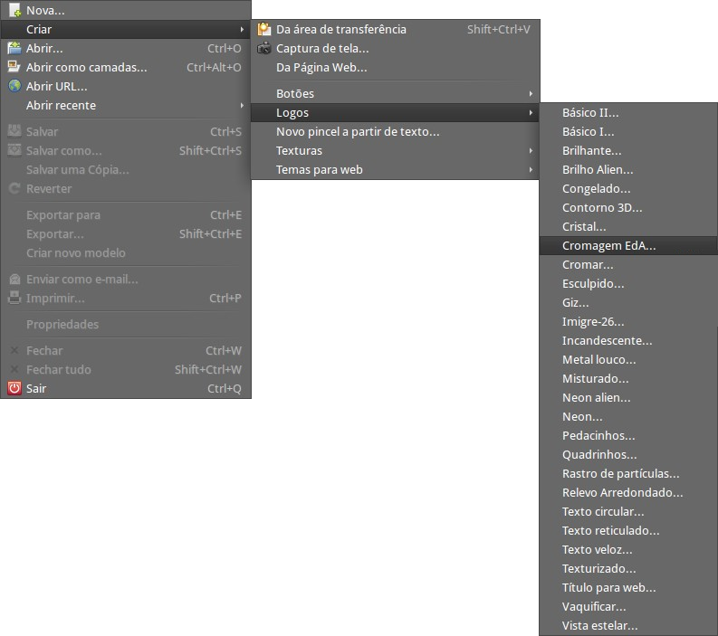The width and height of the screenshot is (718, 636).
Task: Click the Abrir folder icon
Action: click(14, 48)
